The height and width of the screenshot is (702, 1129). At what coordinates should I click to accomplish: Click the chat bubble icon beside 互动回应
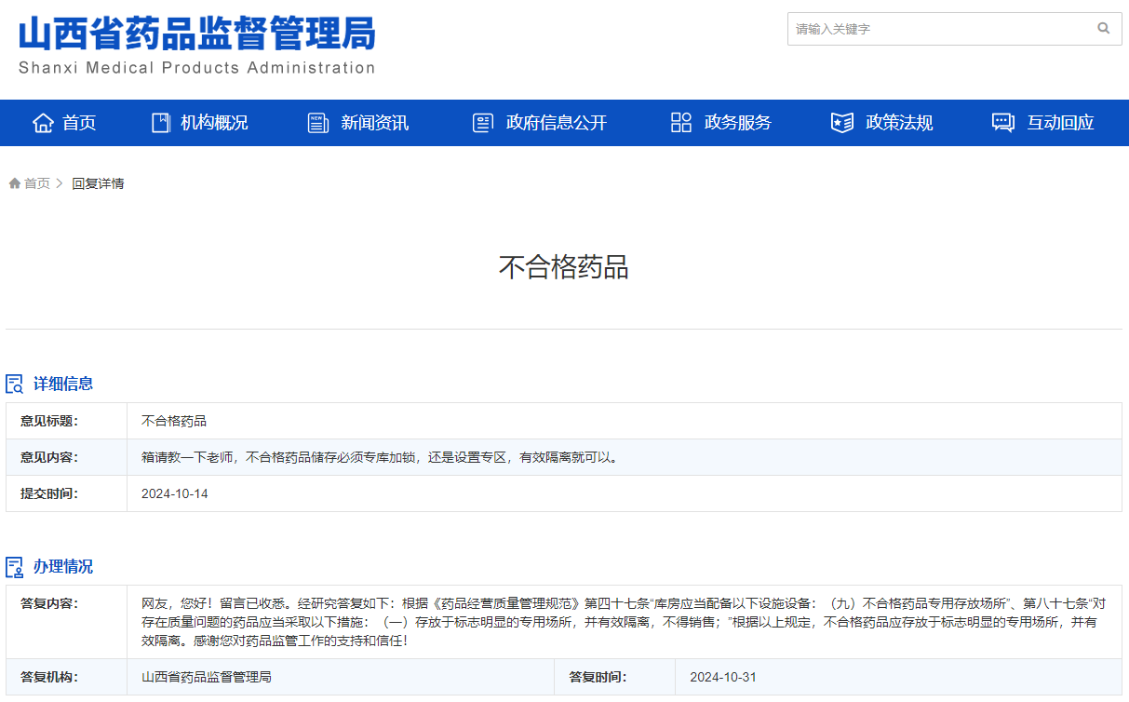point(1003,123)
